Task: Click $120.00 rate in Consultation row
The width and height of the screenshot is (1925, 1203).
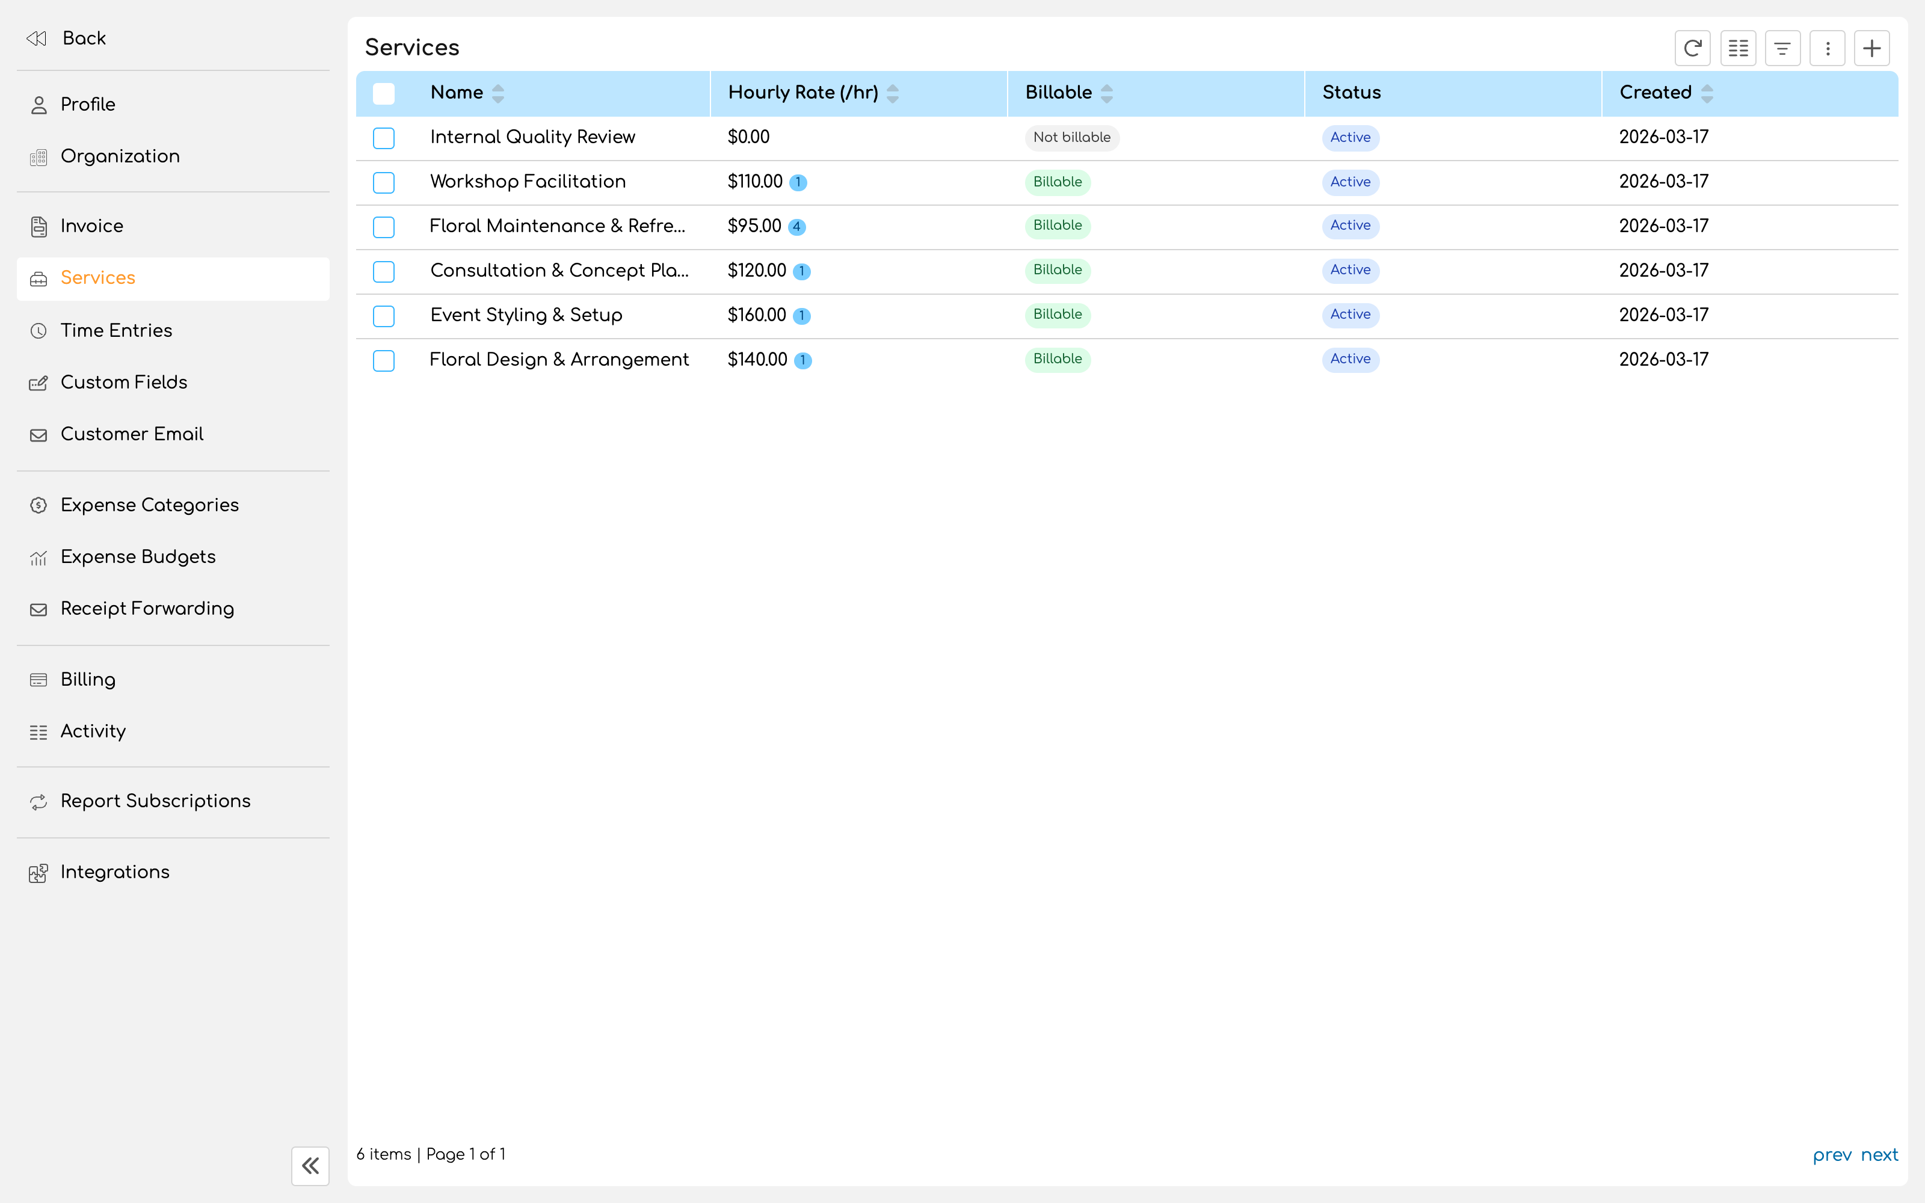Action: 757,271
